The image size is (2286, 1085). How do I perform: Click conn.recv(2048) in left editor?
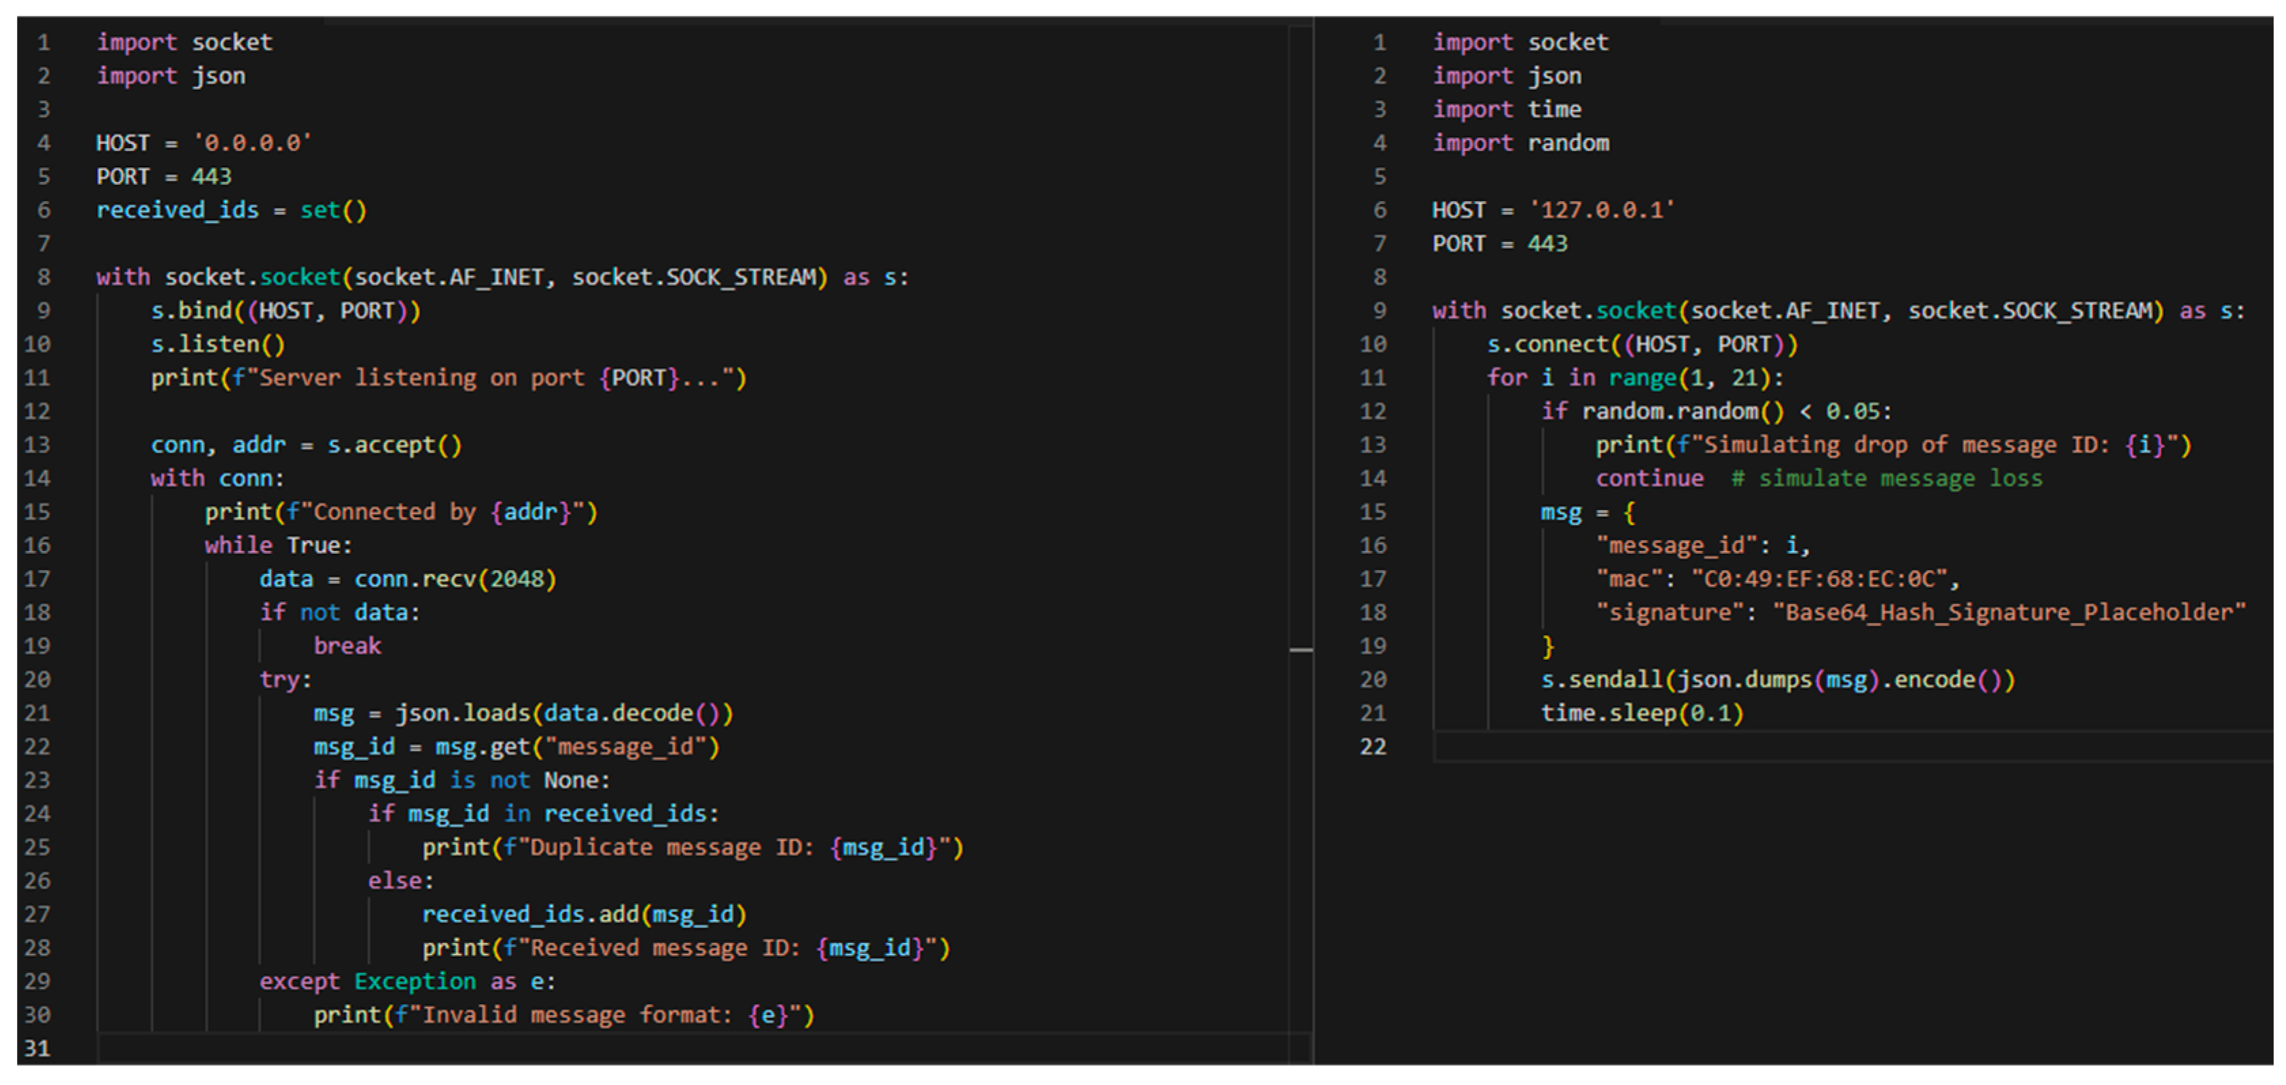point(455,578)
